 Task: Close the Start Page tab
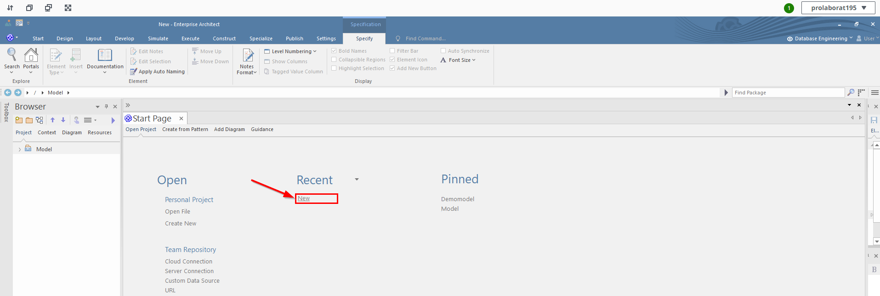pos(181,118)
